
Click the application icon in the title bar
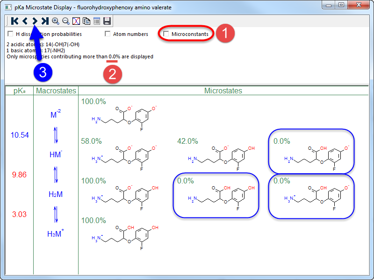(8, 7)
